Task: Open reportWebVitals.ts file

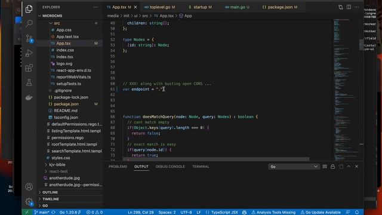Action: (x=73, y=77)
